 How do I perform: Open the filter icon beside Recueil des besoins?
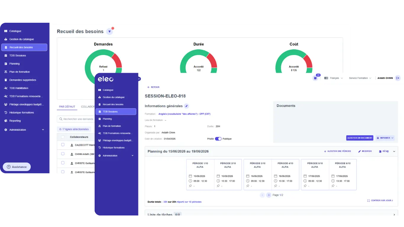point(110,31)
